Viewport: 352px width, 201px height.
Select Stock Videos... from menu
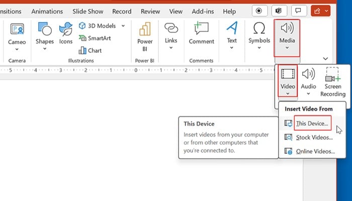coord(314,137)
